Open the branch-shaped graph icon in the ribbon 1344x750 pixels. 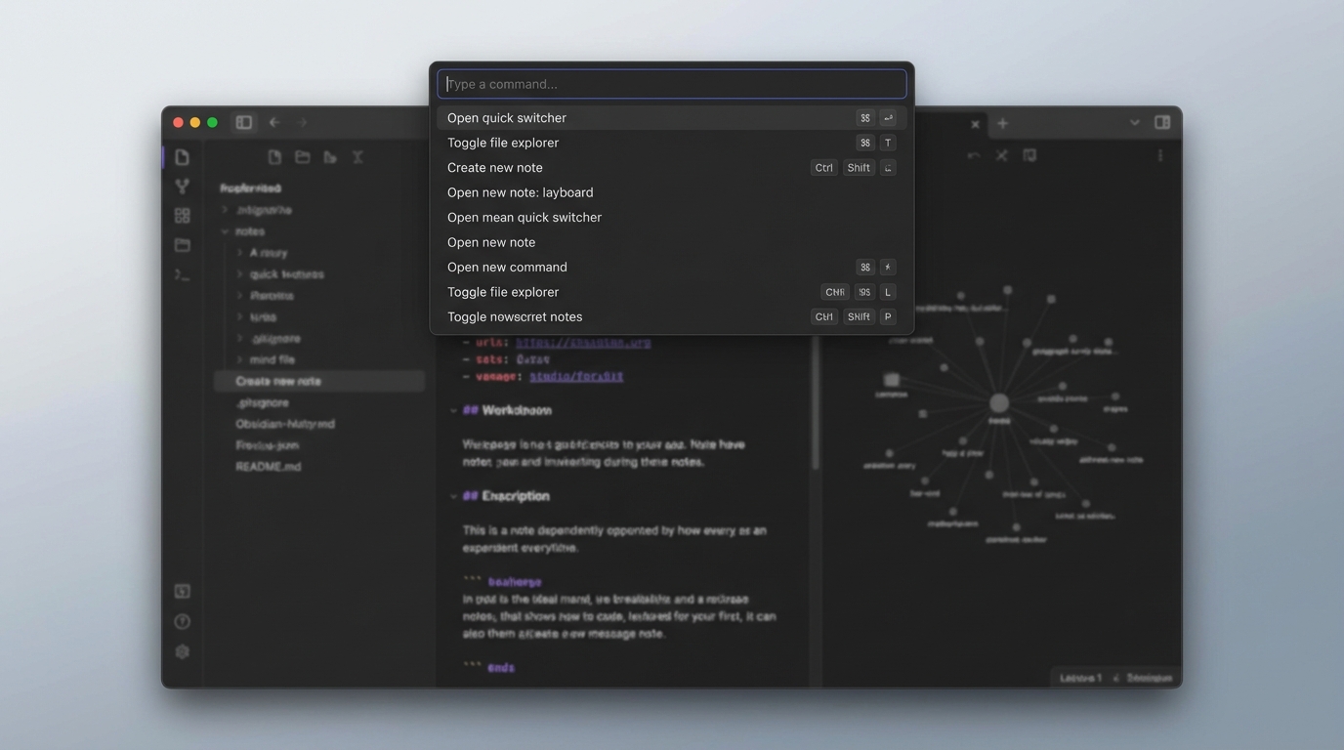182,187
